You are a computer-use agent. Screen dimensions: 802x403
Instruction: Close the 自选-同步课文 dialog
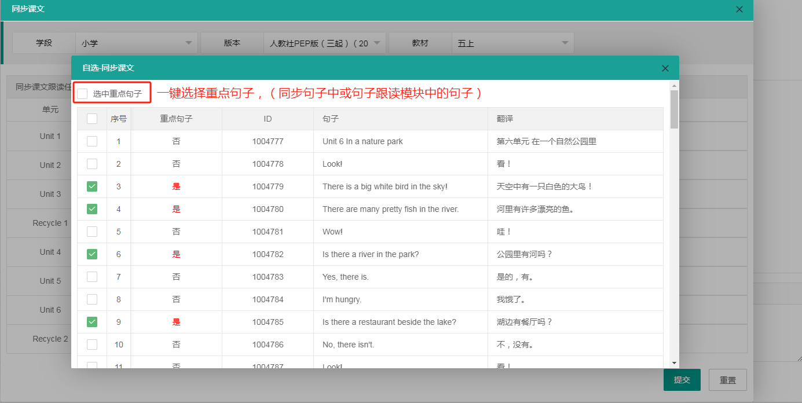pos(665,68)
